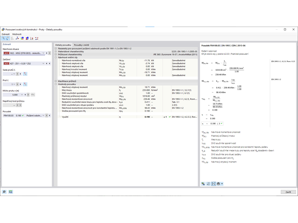The image size is (298, 223).
Task: Click second selection-arrow icon in top toolbar
Action: coord(7,38)
